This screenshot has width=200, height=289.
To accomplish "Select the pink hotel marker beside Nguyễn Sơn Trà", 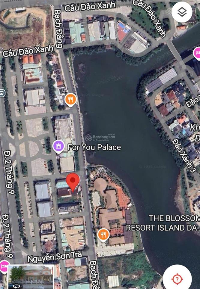I will [x=4, y=266].
